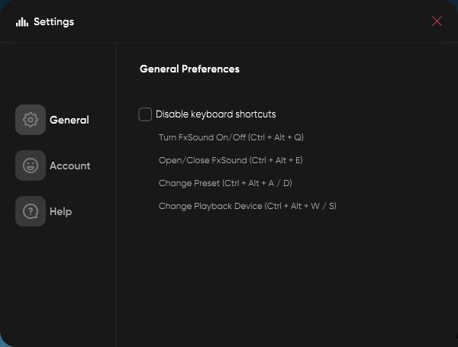Click the (Ctrl + Alt + E) key hint
Viewport: 458px width, 347px height.
tap(276, 160)
